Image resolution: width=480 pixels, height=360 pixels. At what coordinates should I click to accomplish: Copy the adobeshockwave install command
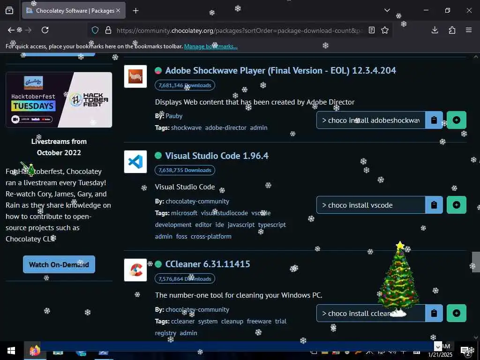434,120
